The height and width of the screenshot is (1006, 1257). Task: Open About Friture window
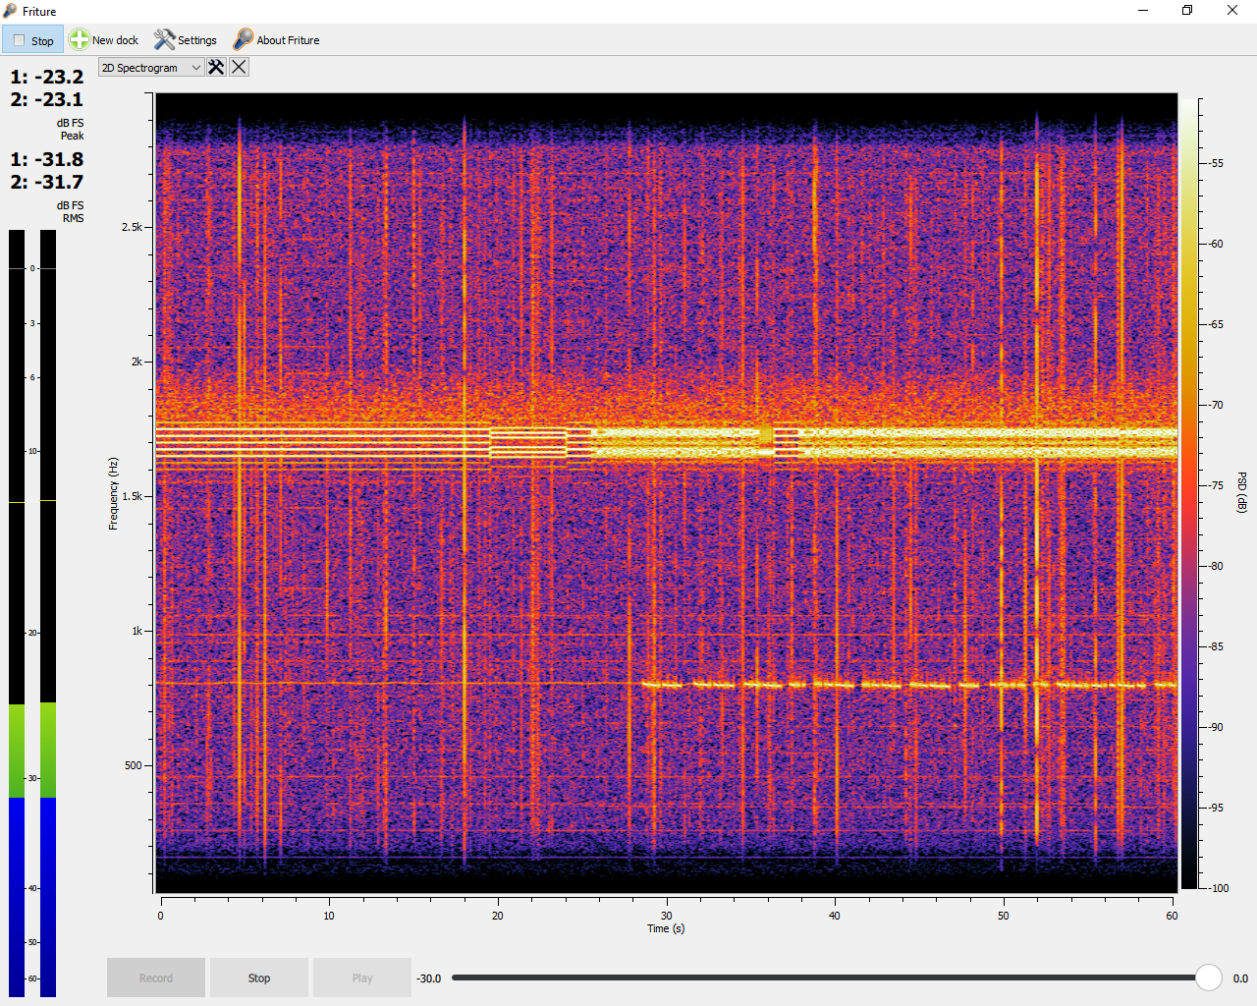click(277, 40)
